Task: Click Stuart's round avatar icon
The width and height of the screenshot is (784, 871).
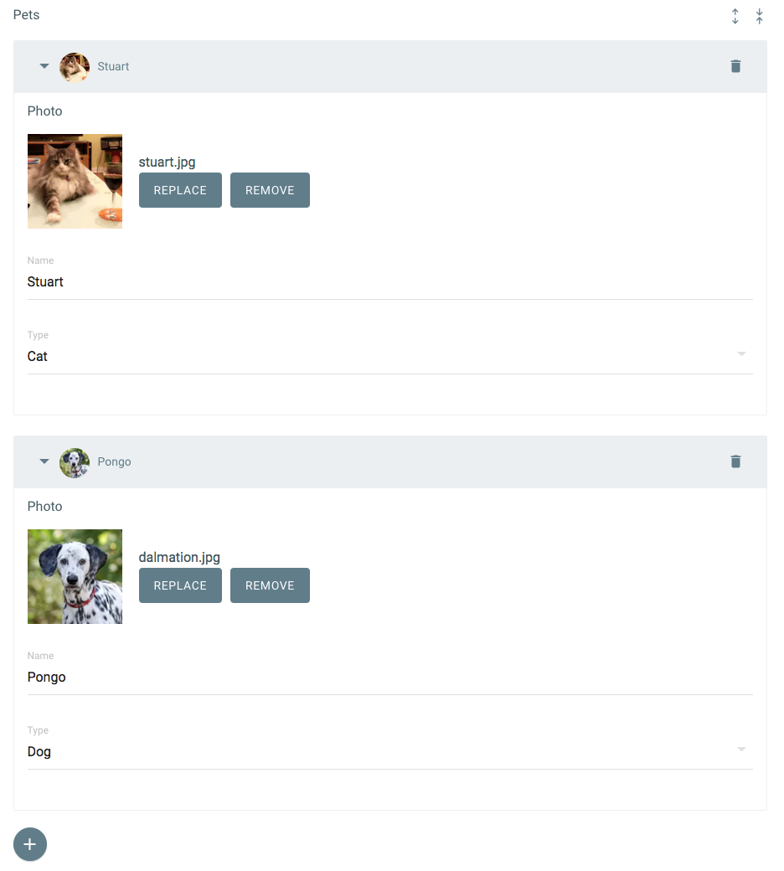Action: (x=75, y=67)
